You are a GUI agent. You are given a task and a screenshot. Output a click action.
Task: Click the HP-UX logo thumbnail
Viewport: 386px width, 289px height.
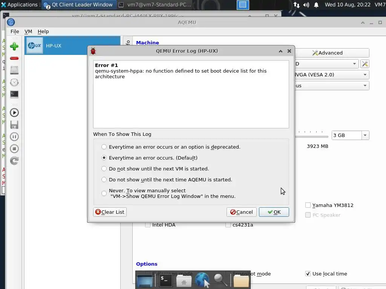coord(34,46)
